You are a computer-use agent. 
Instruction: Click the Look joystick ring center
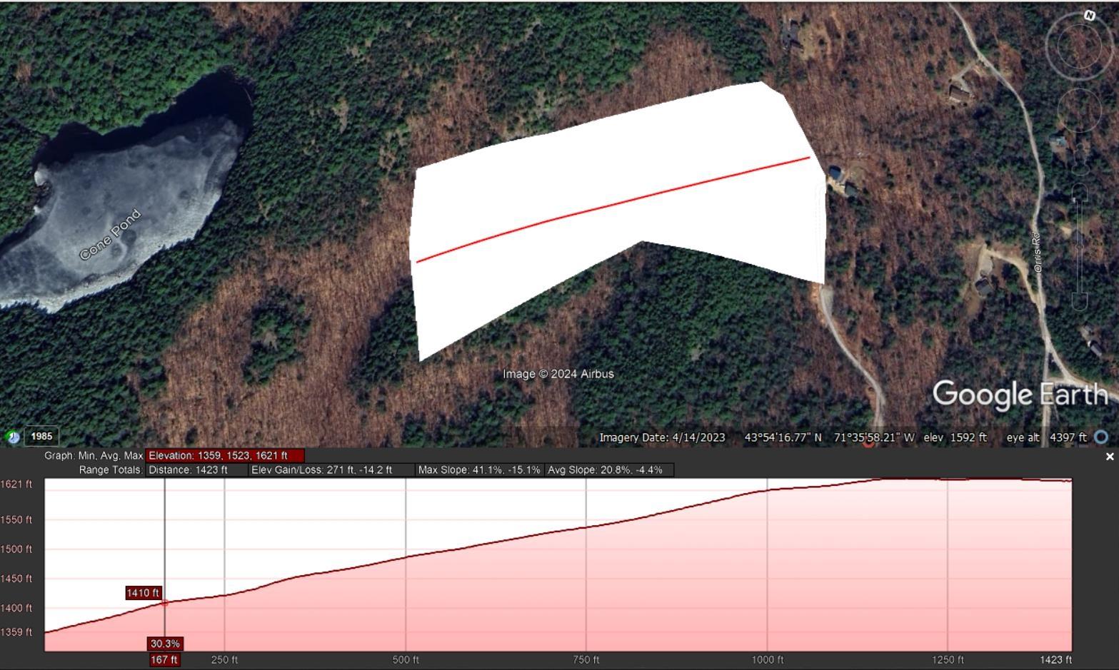[x=1080, y=45]
